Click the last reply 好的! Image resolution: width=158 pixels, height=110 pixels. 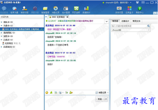coord(50,64)
